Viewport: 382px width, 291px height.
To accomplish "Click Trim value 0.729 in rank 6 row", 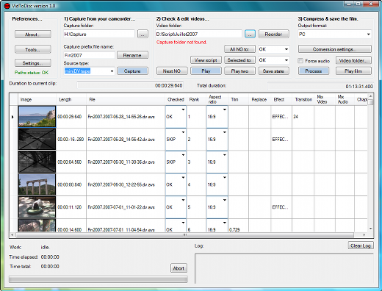I will click(x=234, y=229).
